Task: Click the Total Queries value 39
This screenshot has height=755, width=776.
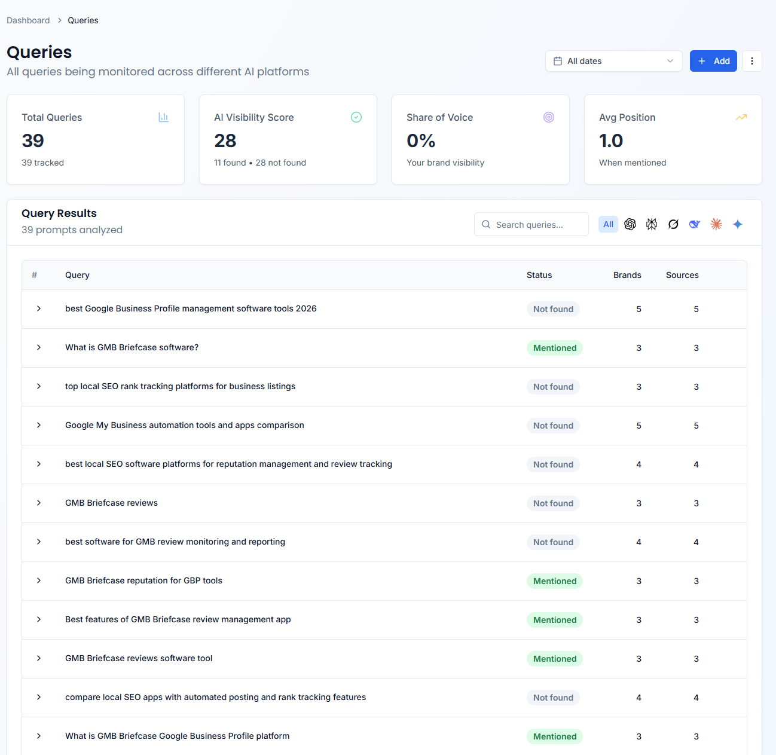Action: [33, 140]
